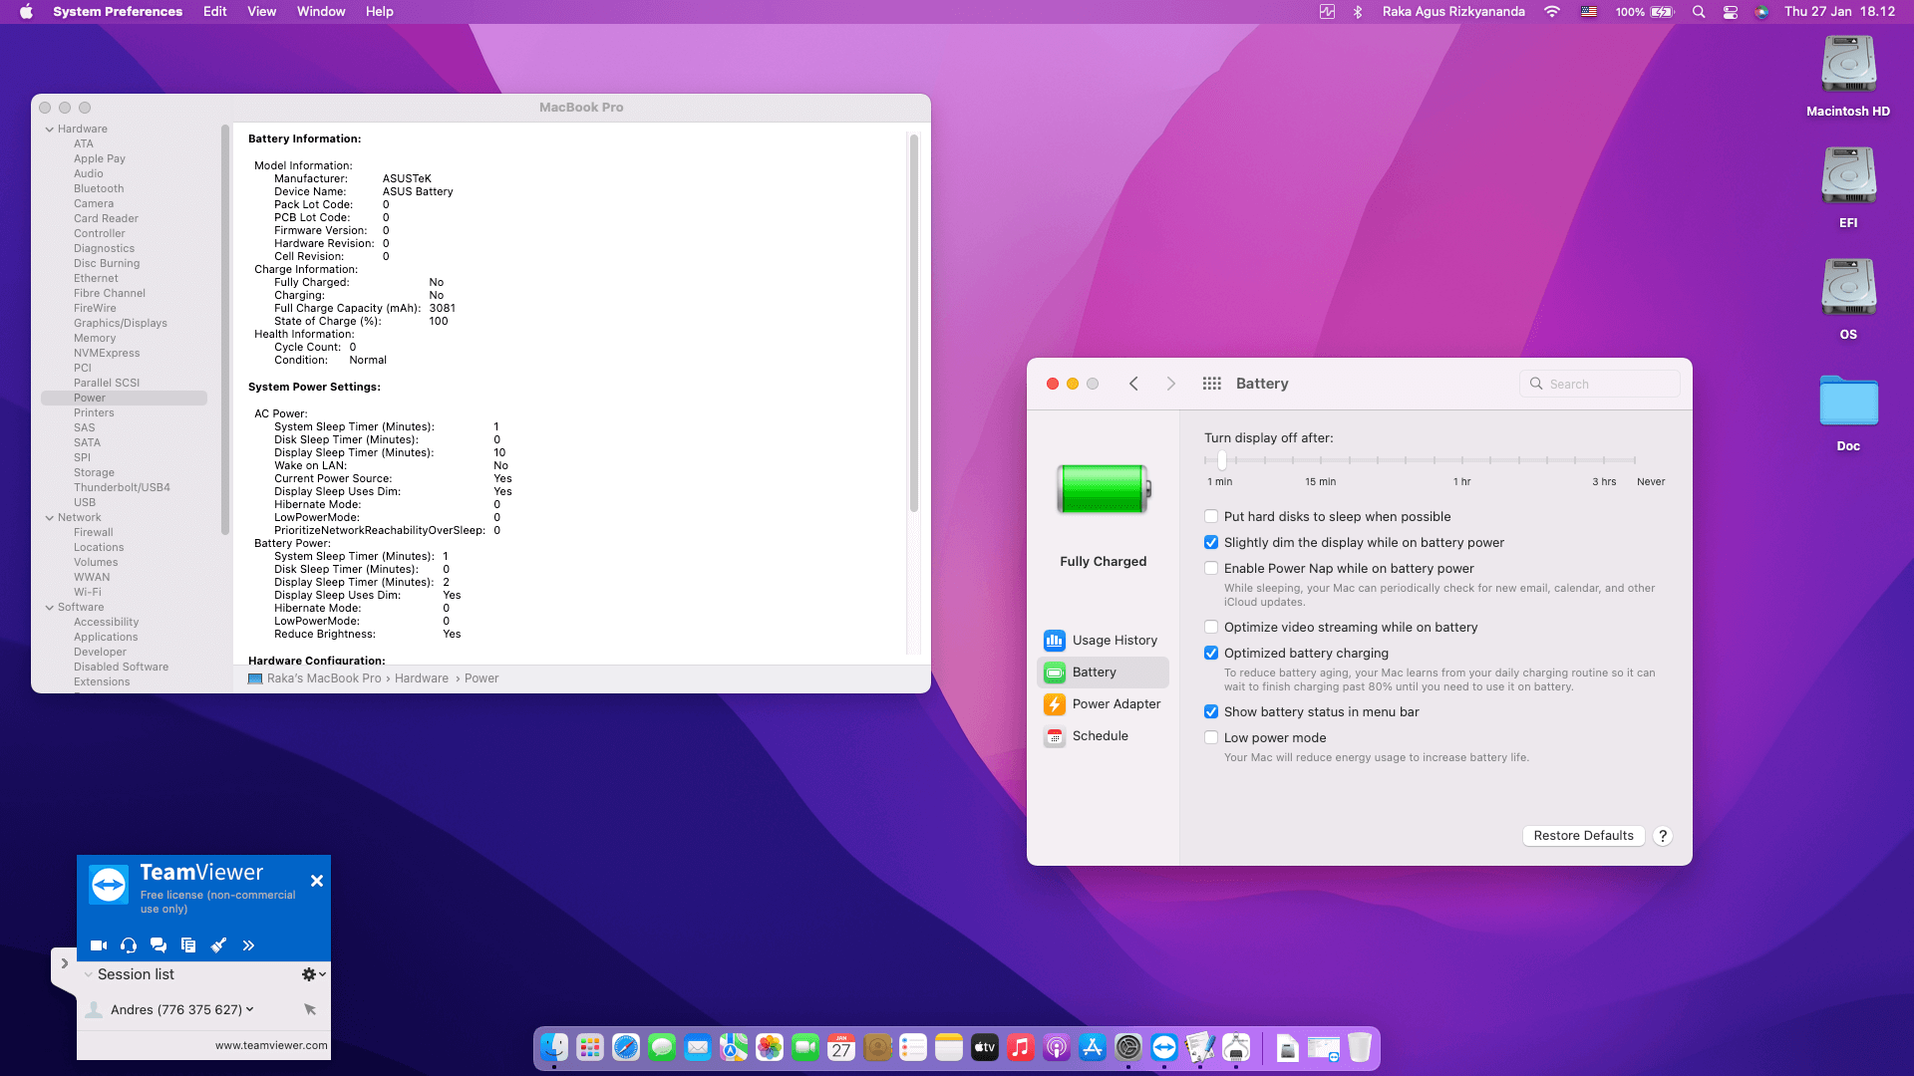Open App Store from the Dock
The image size is (1914, 1076).
(1093, 1048)
